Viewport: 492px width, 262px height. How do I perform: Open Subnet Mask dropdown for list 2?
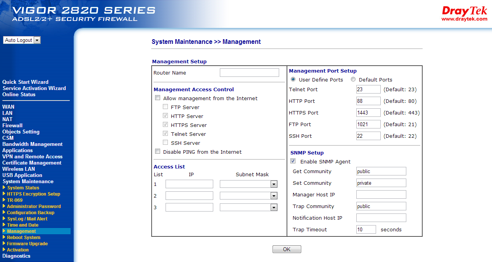pos(249,196)
